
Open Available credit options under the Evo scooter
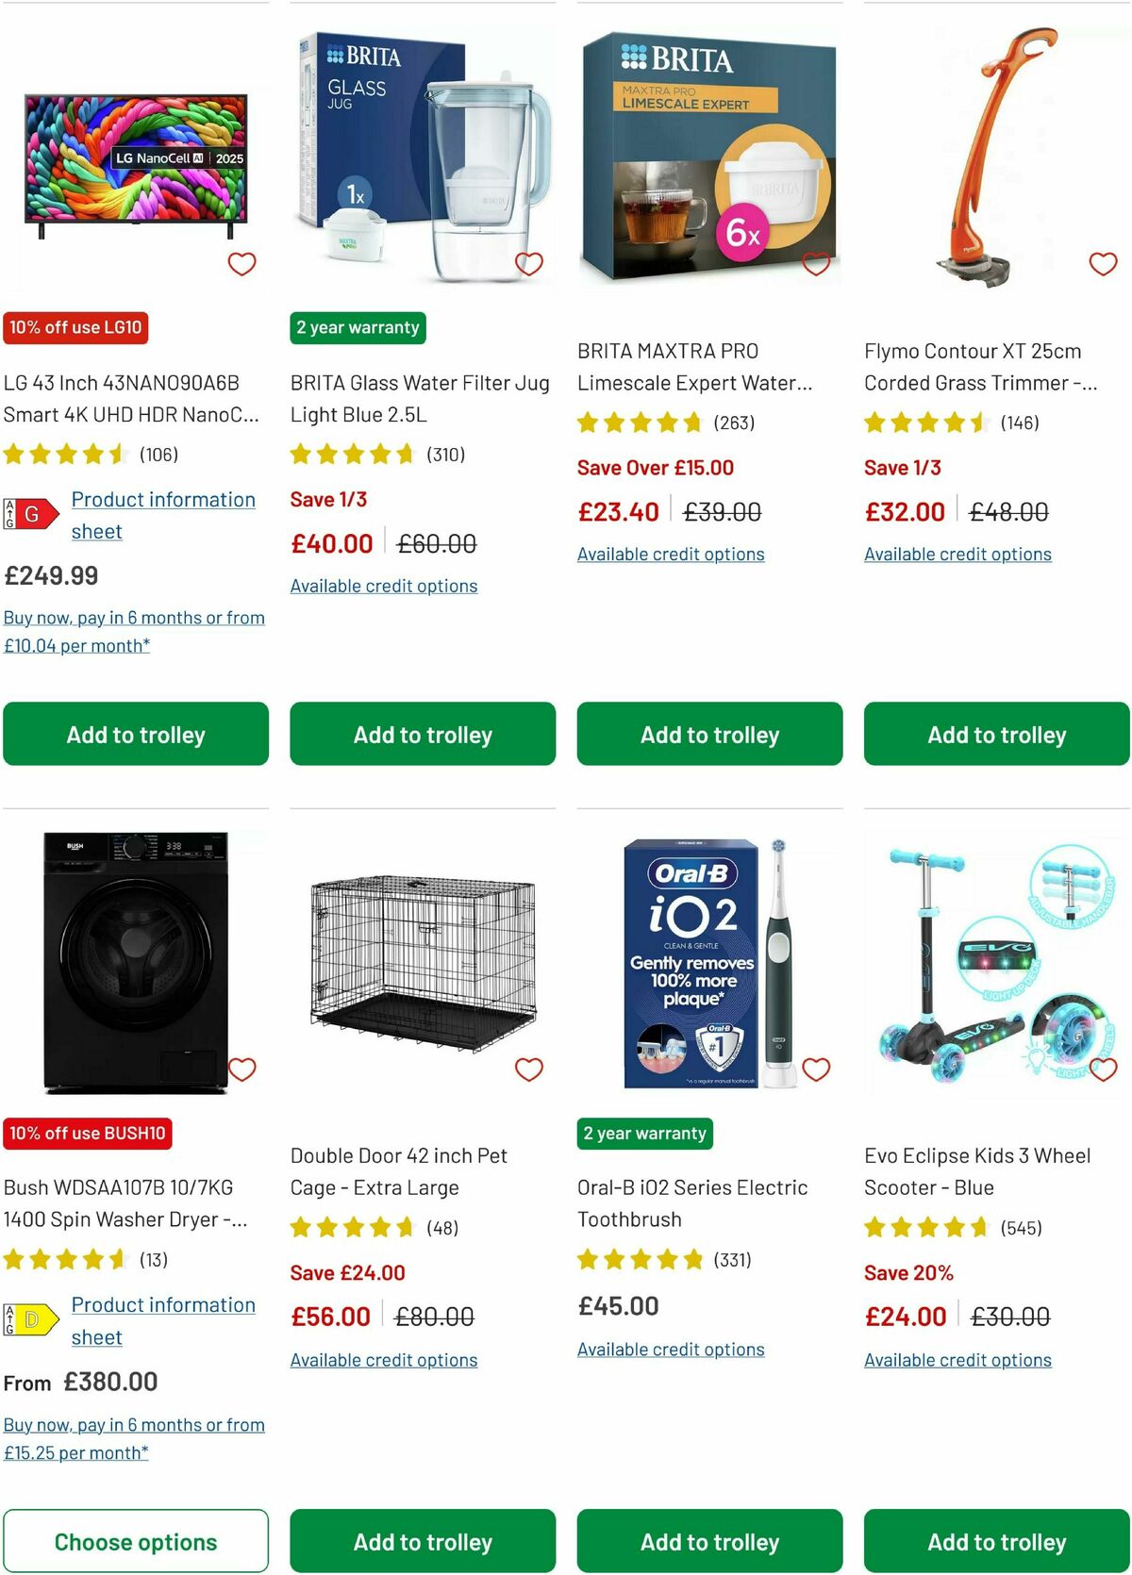pos(957,1359)
